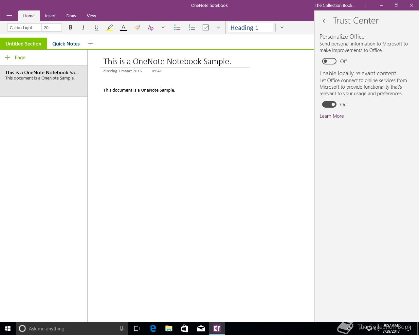Screen dimensions: 419x335
Task: Open the hamburger navigation menu
Action: [x=9, y=16]
